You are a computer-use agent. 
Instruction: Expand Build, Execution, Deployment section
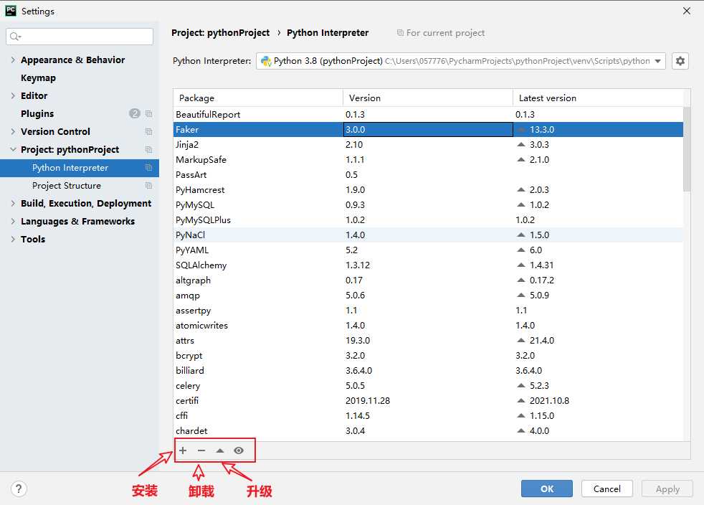coord(13,204)
